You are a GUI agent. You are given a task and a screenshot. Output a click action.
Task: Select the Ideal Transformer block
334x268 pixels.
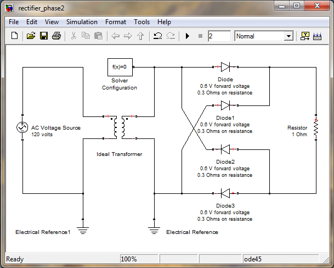[x=120, y=128]
